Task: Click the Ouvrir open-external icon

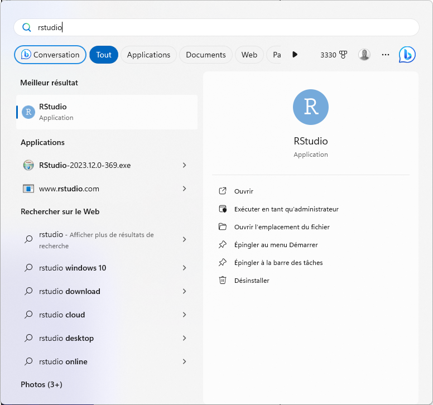Action: pyautogui.click(x=223, y=191)
